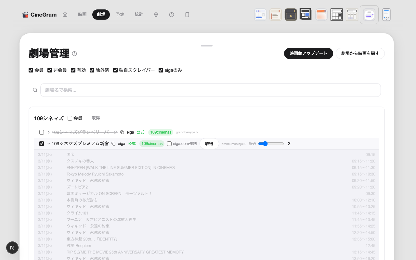The height and width of the screenshot is (260, 416).
Task: Expand the 109シネマズグランベリーパーク row chevron
Action: click(x=48, y=132)
